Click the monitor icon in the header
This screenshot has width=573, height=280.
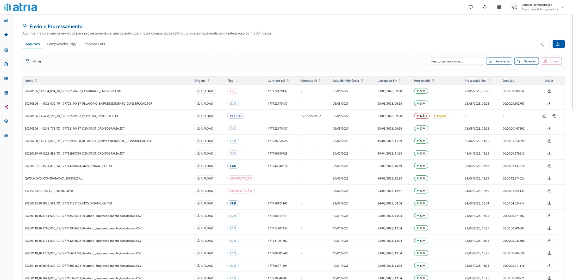pyautogui.click(x=470, y=7)
